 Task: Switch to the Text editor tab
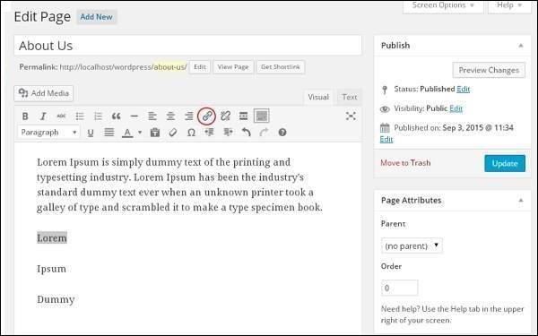[x=350, y=98]
